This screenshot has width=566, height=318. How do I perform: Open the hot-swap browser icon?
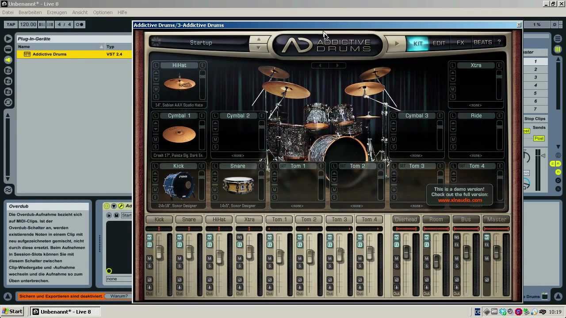pyautogui.click(x=8, y=102)
